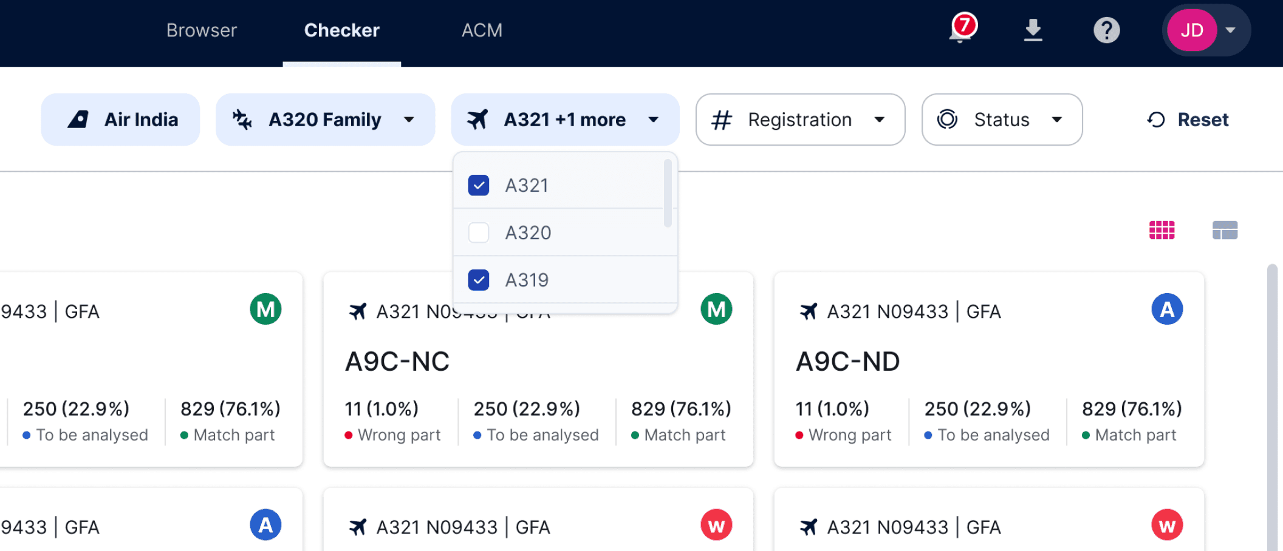Open the Registration filter dropdown
The width and height of the screenshot is (1283, 551).
(800, 120)
